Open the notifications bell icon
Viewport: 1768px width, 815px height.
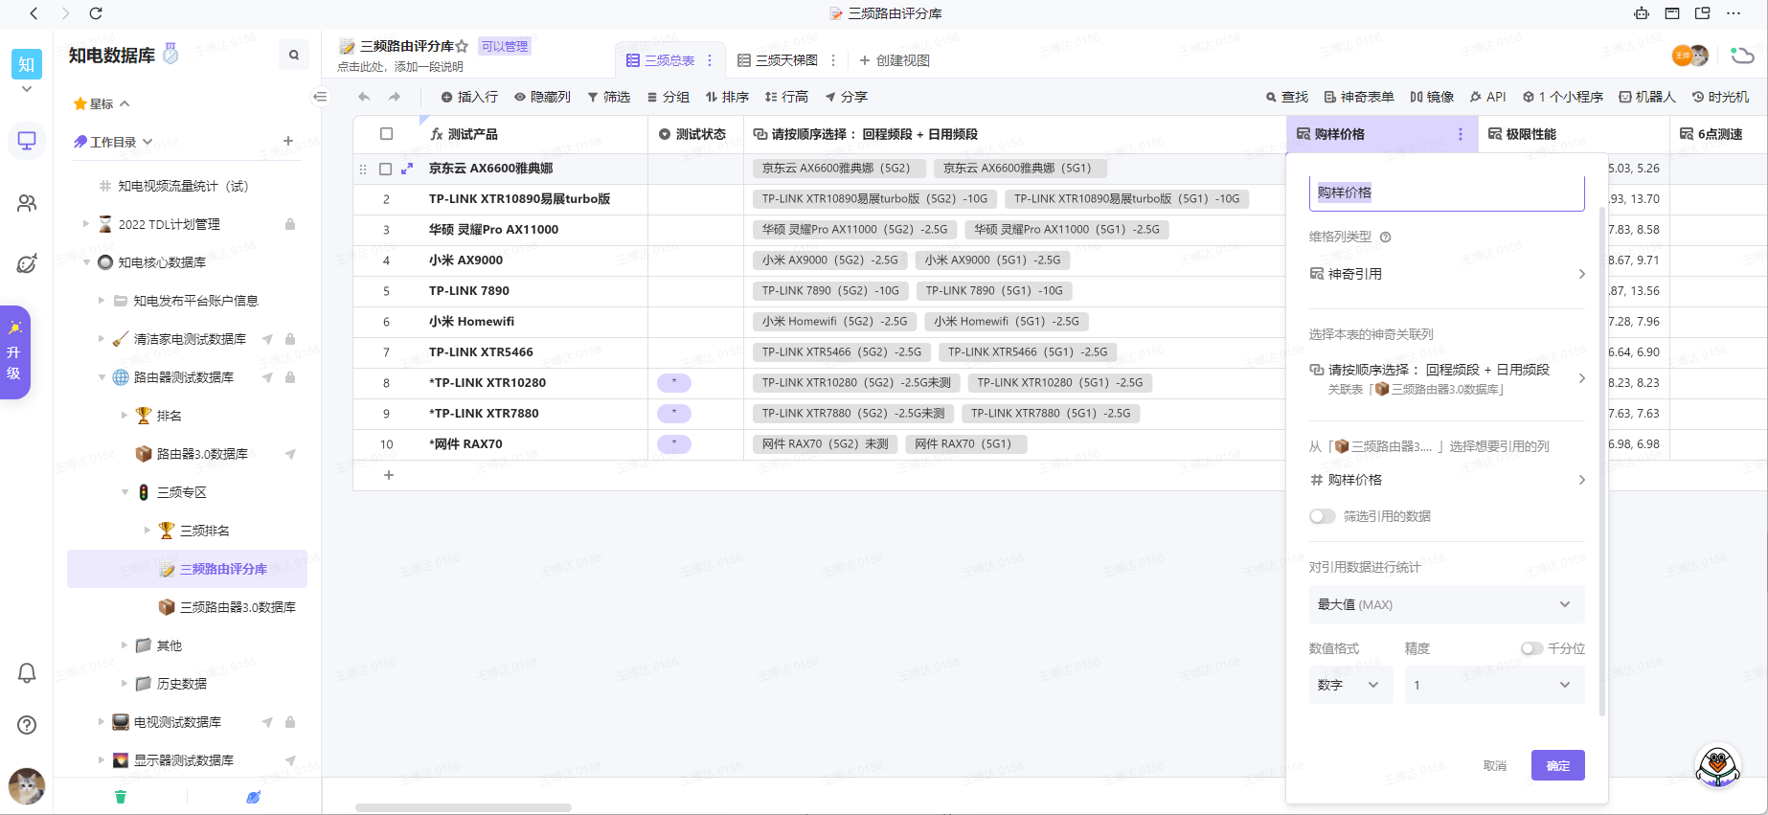[x=27, y=673]
